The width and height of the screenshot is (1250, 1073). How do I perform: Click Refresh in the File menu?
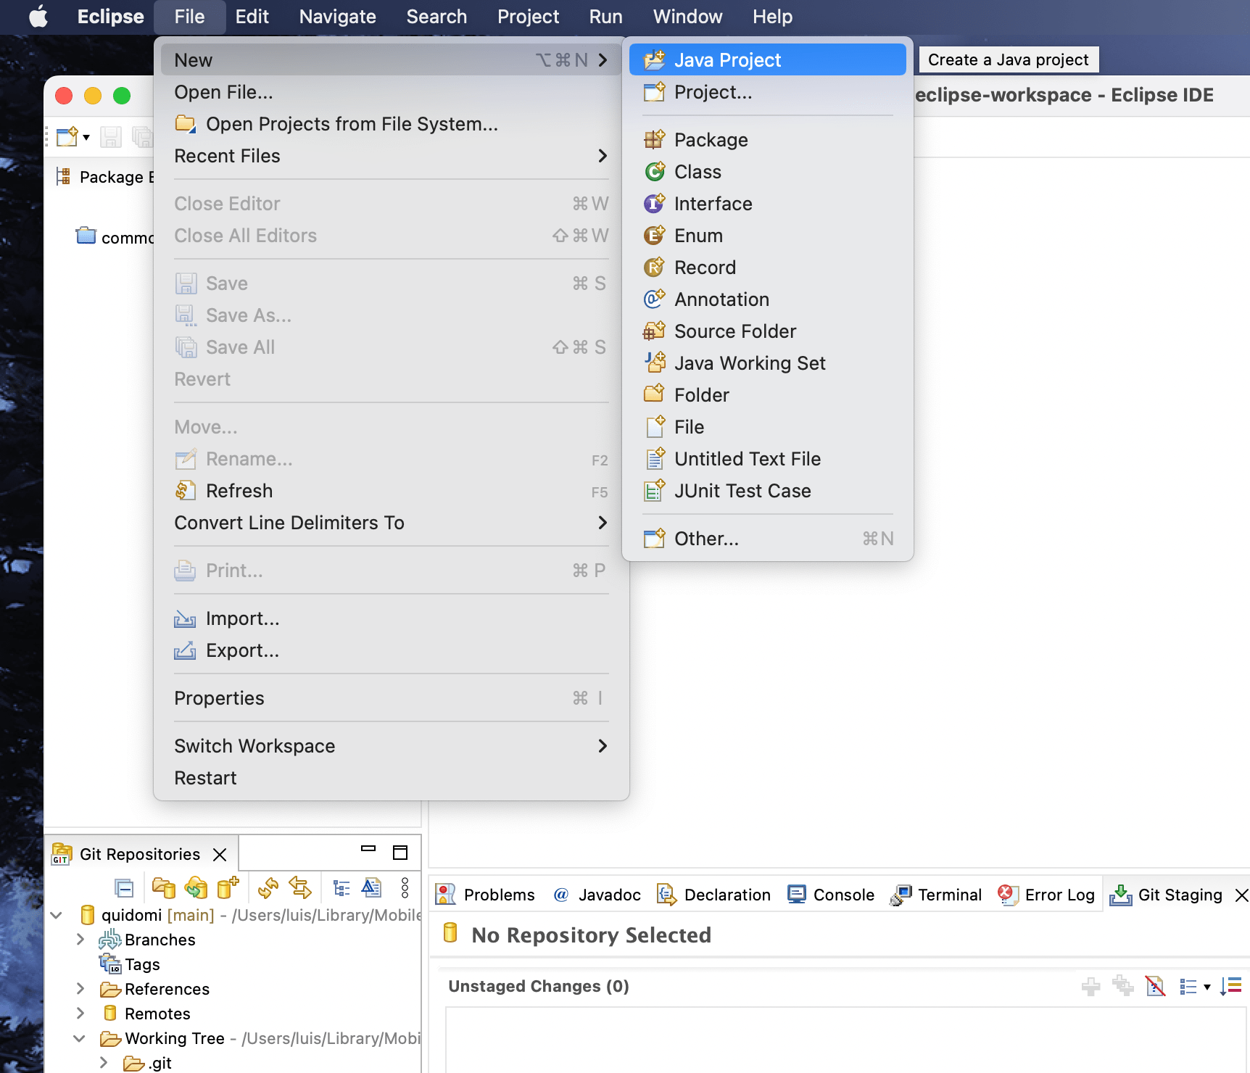[392, 491]
